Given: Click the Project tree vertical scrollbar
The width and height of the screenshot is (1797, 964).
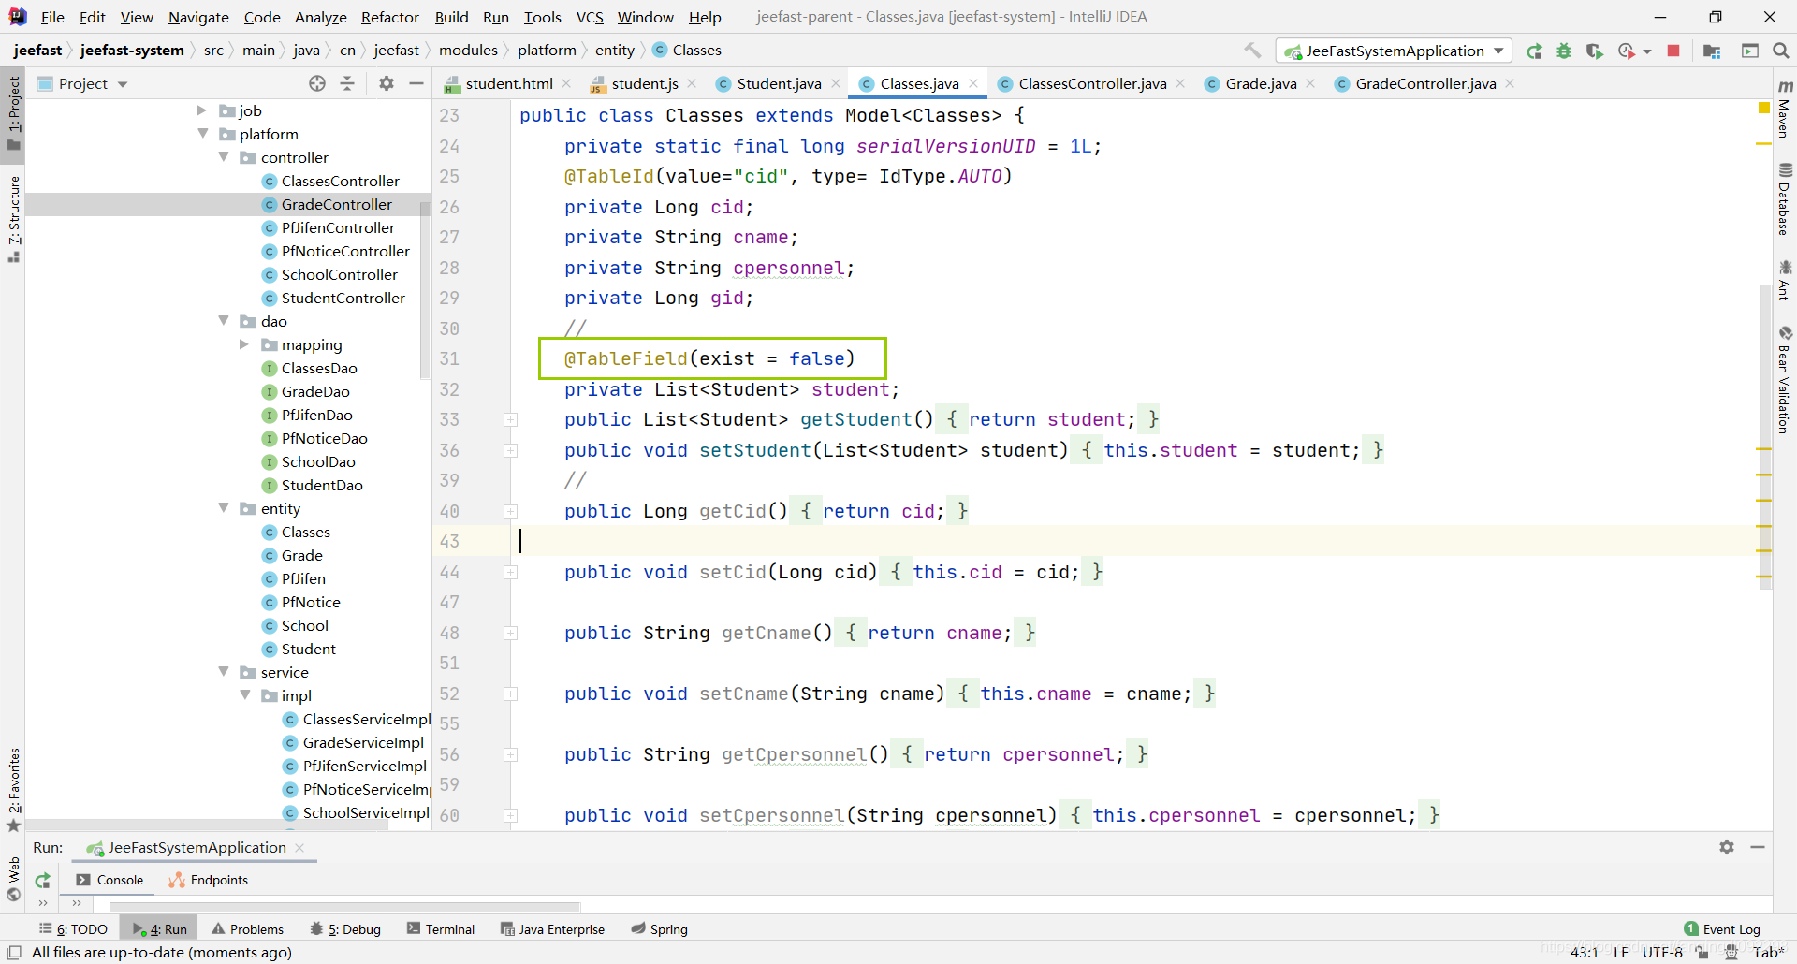Looking at the screenshot, I should 425,290.
